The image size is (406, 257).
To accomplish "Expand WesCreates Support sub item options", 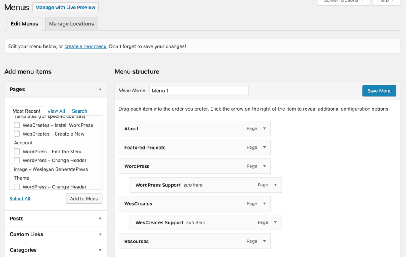I will (276, 222).
